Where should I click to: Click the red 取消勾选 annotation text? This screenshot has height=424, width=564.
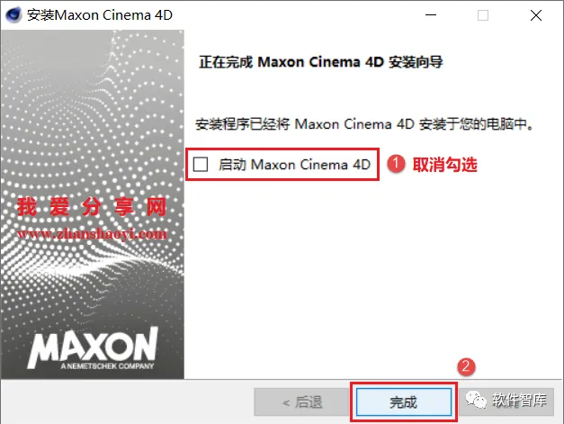pyautogui.click(x=444, y=165)
